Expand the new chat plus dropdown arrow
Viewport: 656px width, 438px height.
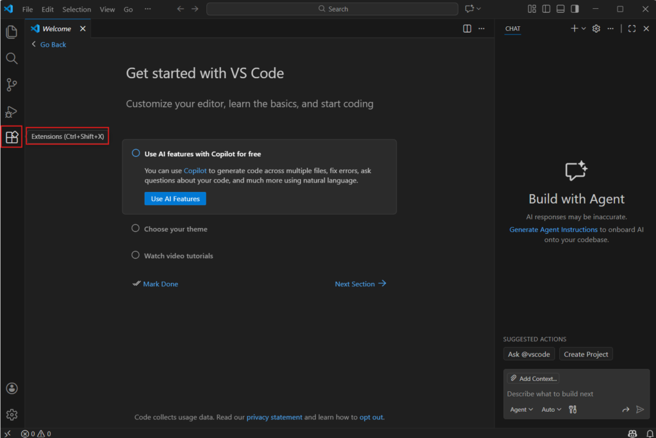coord(584,29)
